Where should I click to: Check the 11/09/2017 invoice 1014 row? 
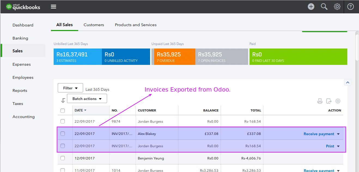tap(63, 170)
